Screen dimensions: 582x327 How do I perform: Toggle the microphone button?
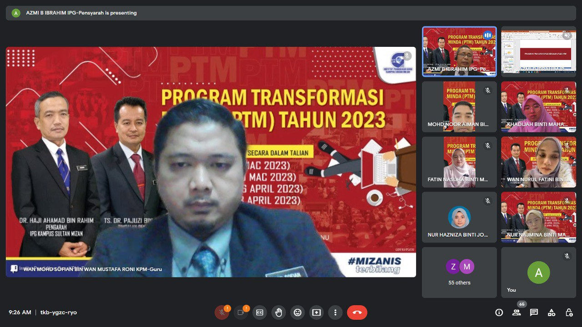(222, 312)
